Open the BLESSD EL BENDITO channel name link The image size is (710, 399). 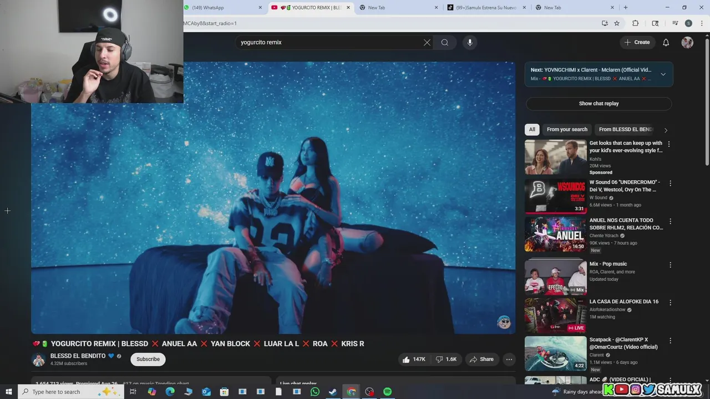pyautogui.click(x=78, y=356)
